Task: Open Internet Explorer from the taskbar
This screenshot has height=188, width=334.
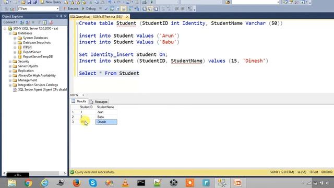Action: point(44,183)
